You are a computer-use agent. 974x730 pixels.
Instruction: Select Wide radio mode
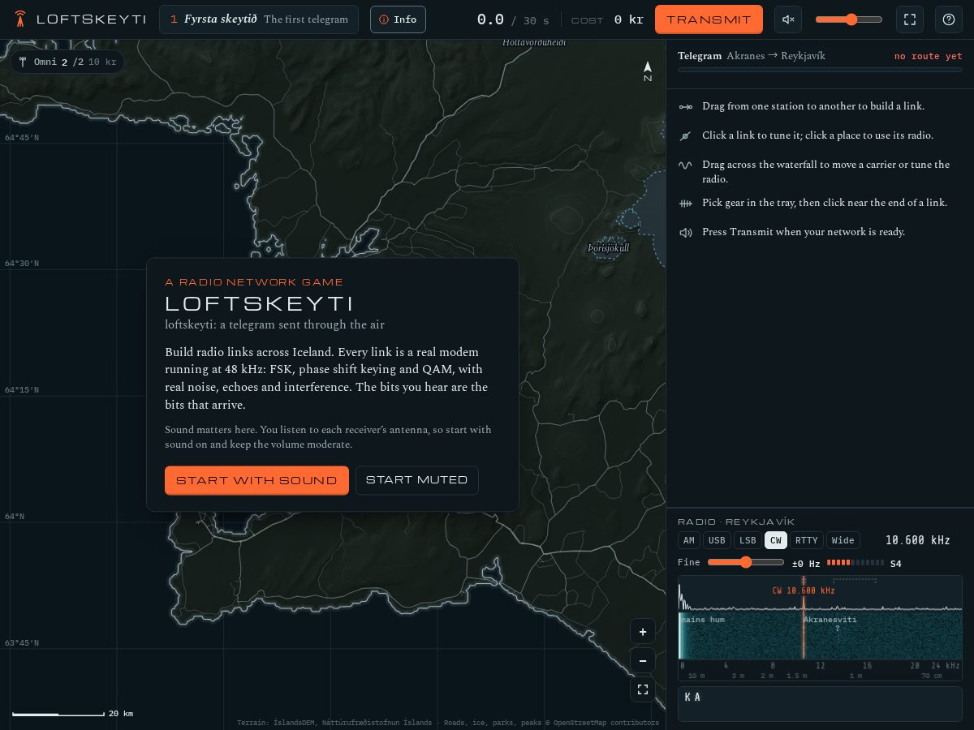pos(843,540)
